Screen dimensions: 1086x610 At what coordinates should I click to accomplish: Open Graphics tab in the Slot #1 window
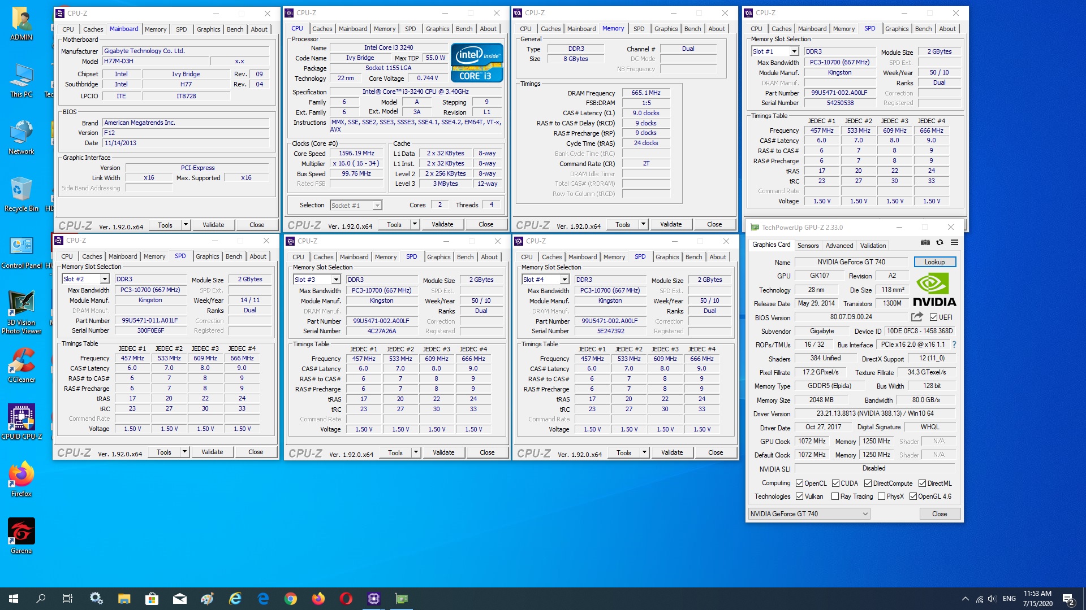coord(897,29)
